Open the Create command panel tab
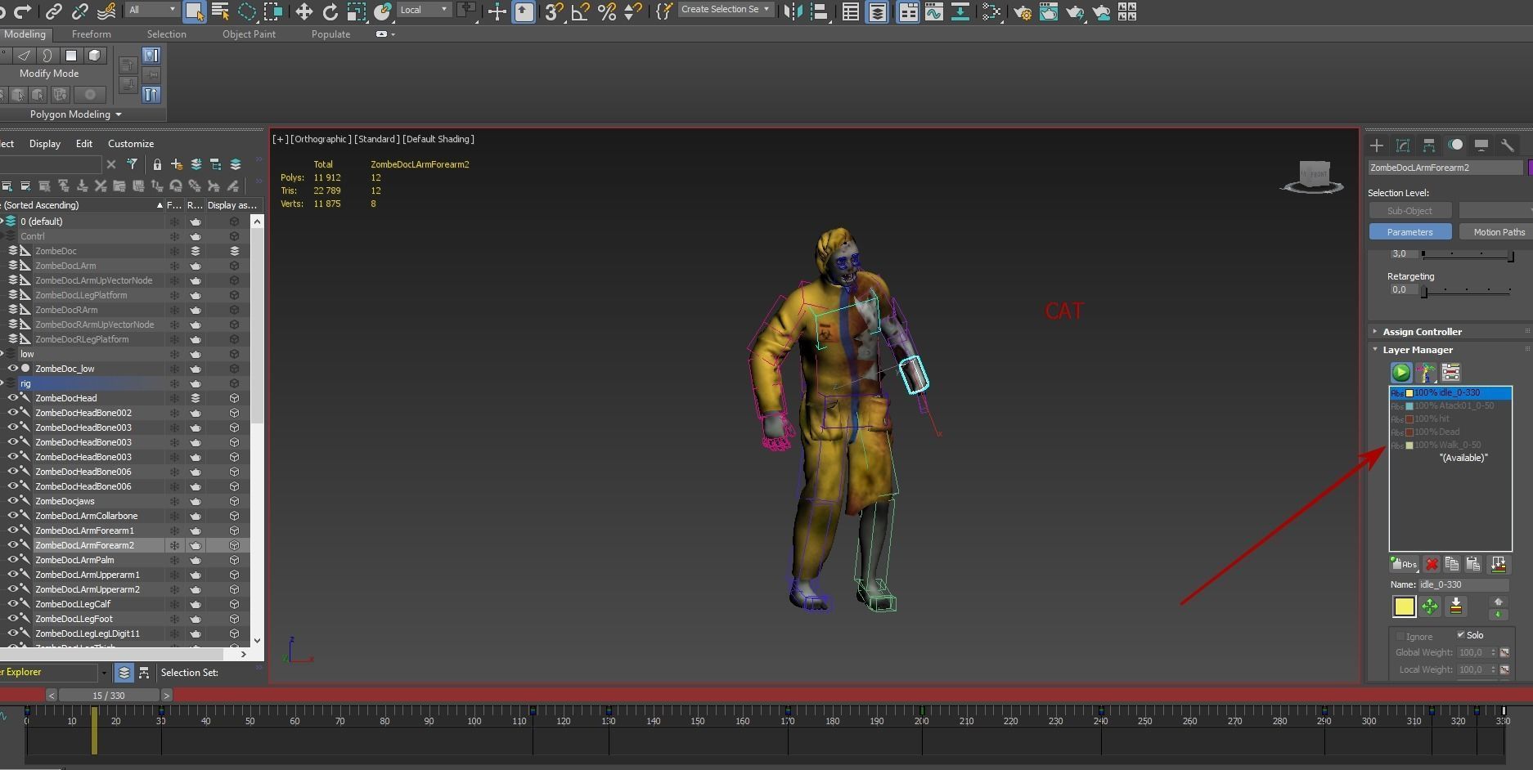The width and height of the screenshot is (1533, 770). [x=1377, y=145]
